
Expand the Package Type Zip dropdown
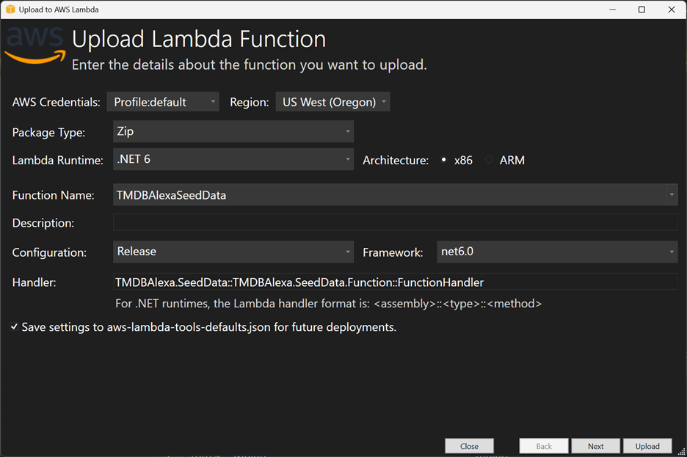click(348, 131)
